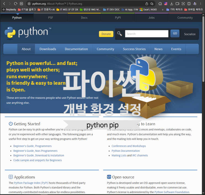Go back to the previous page
Screen dimensions: 205x195
tap(4, 4)
